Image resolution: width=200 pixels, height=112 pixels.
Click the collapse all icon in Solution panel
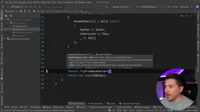29,11
